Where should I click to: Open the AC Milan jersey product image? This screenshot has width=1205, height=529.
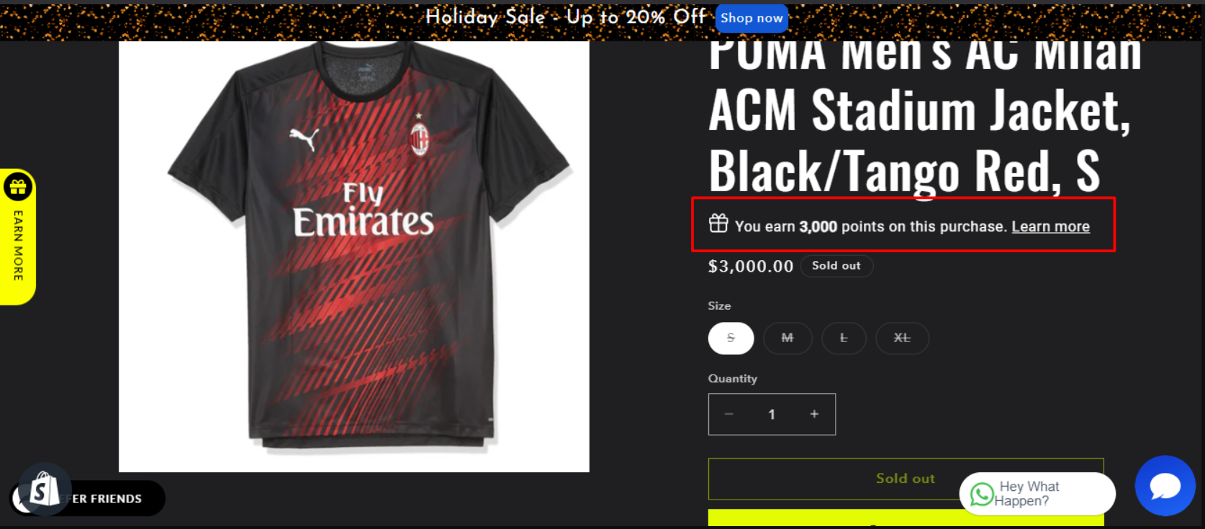pos(354,256)
